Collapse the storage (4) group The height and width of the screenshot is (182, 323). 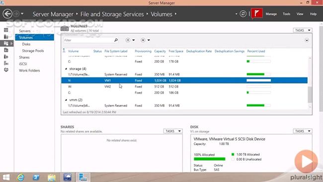point(66,69)
